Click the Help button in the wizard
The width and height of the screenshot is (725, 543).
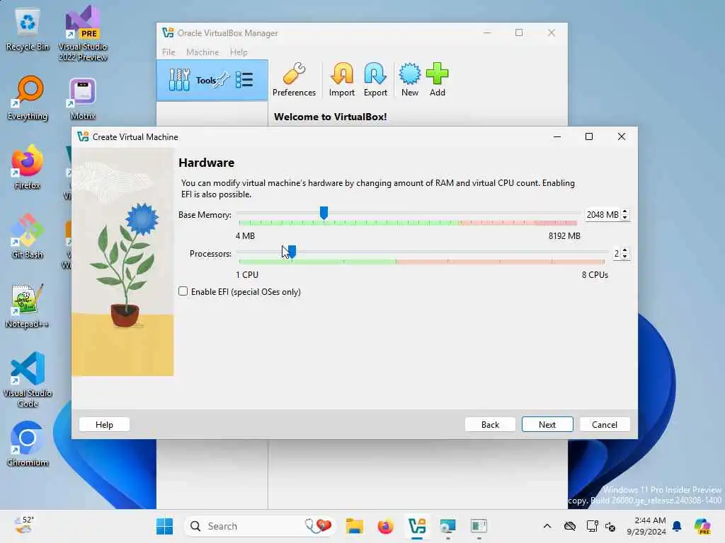(x=104, y=425)
